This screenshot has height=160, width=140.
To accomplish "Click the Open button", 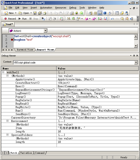I will click(24, 13).
